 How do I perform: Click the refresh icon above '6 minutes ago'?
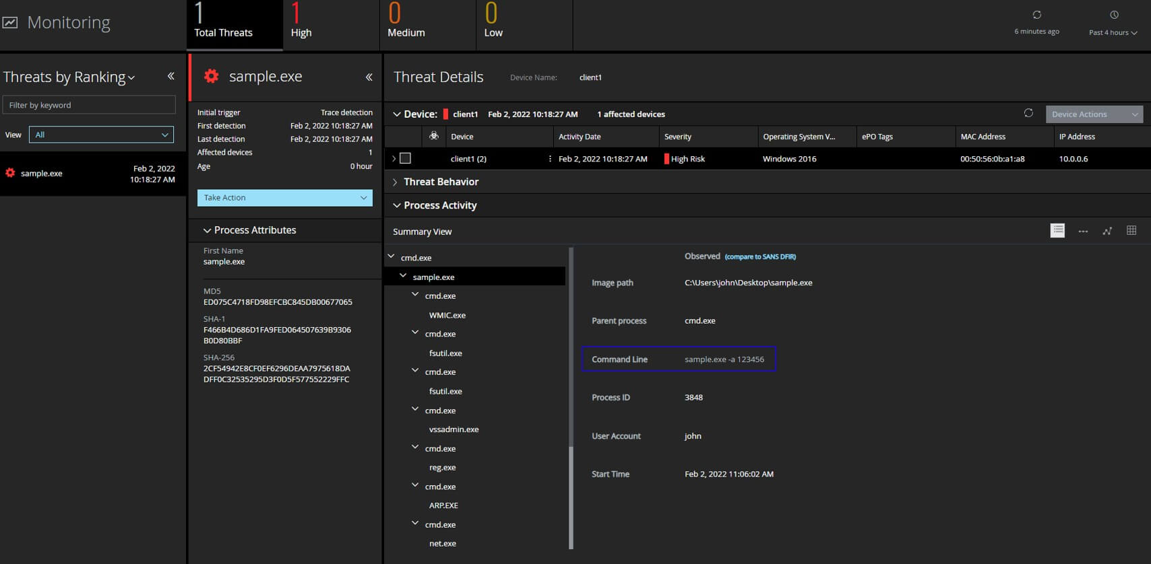click(1036, 15)
